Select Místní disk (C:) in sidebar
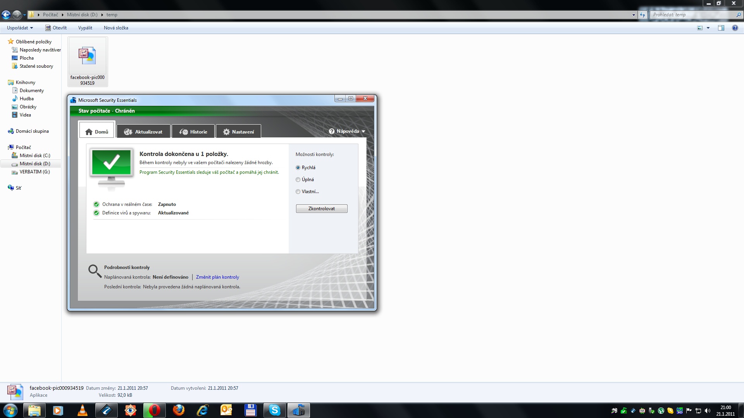Image resolution: width=744 pixels, height=418 pixels. [x=35, y=156]
